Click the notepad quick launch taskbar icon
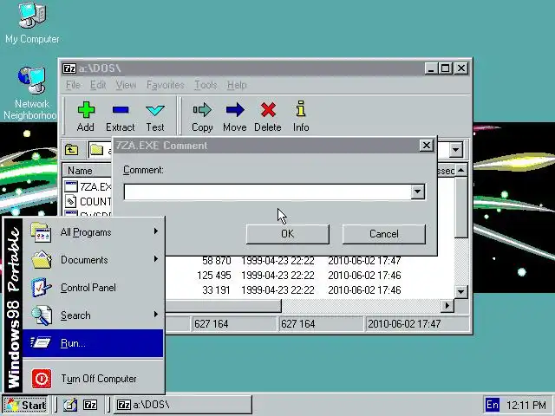Image resolution: width=555 pixels, height=416 pixels. click(x=70, y=405)
